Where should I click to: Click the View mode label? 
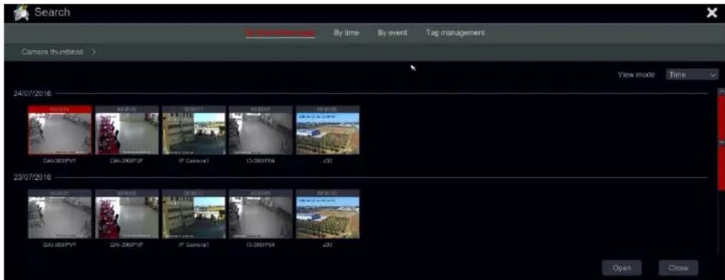point(636,75)
